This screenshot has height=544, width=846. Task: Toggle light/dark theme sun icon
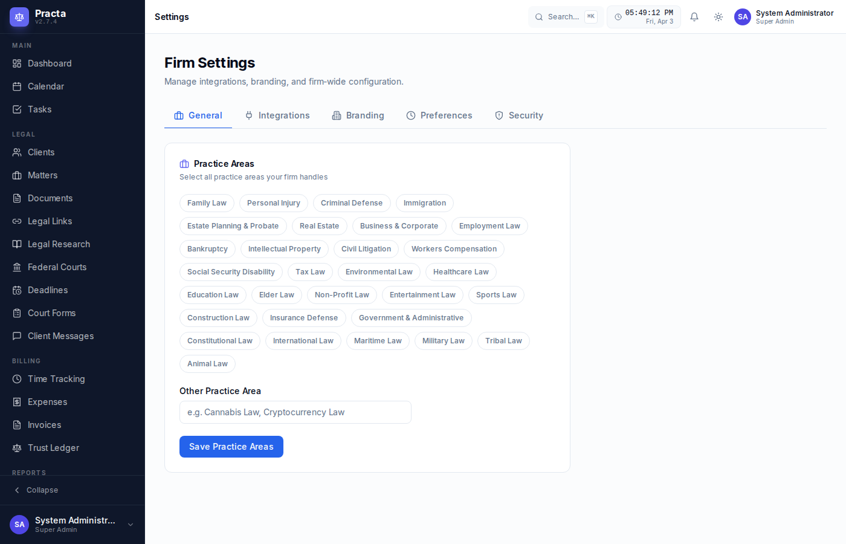pyautogui.click(x=718, y=17)
